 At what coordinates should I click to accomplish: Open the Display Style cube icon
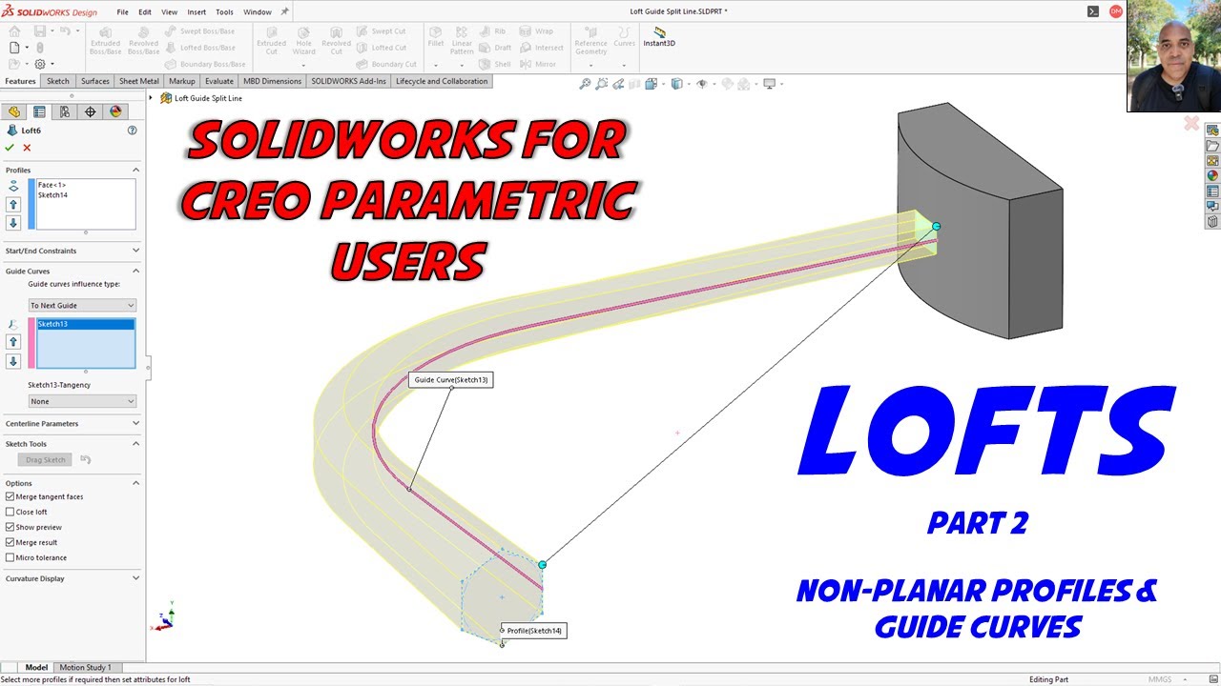click(677, 84)
